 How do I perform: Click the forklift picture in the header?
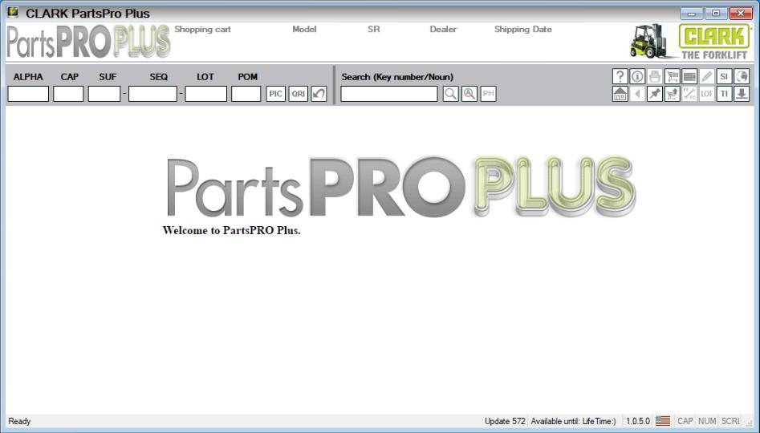pos(649,41)
